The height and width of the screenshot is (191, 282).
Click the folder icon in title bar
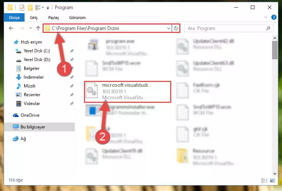point(10,8)
